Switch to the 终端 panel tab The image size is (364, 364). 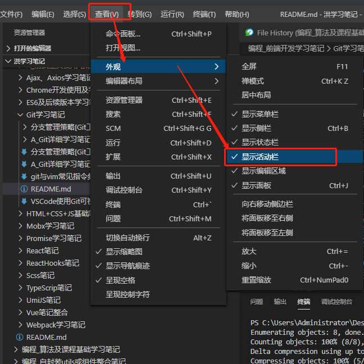(304, 302)
